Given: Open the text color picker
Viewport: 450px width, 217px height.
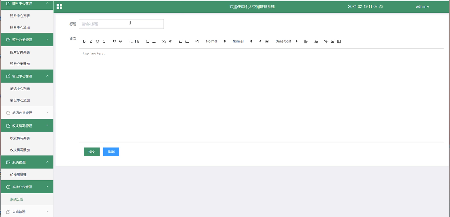Looking at the screenshot, I should pos(260,41).
